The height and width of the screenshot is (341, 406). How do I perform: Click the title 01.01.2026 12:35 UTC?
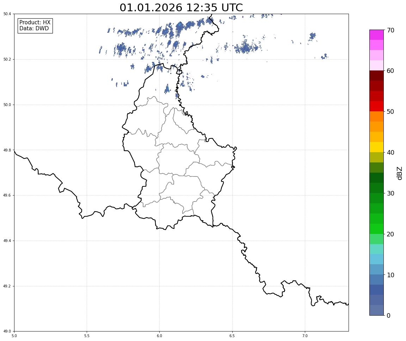click(x=181, y=7)
